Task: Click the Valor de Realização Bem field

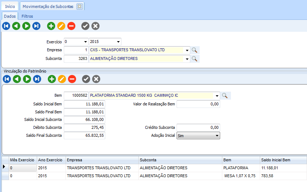Action: (x=198, y=104)
